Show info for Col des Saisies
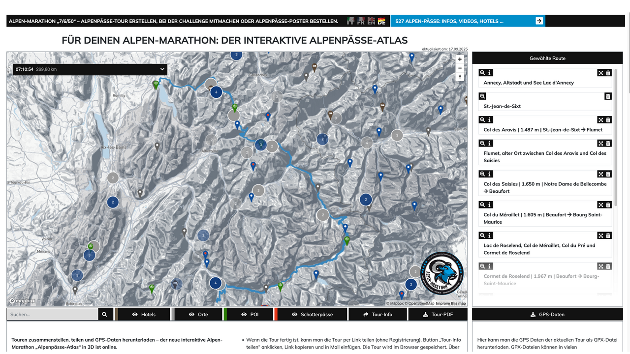This screenshot has height=354, width=630. coord(490,174)
